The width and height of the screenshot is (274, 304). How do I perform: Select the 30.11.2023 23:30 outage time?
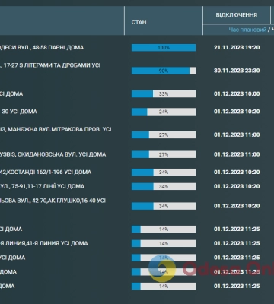237,71
